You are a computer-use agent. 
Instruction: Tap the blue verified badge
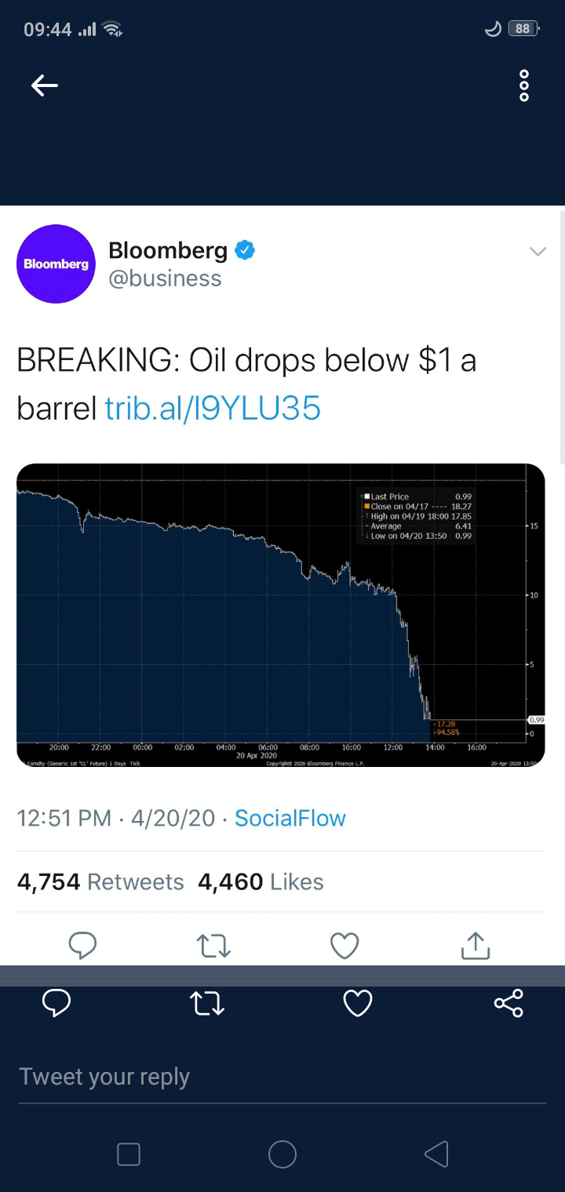click(246, 251)
